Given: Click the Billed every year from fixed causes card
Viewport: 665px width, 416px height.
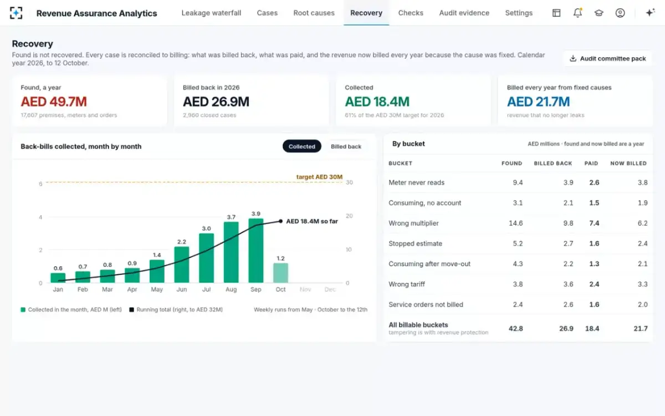Looking at the screenshot, I should [x=575, y=102].
